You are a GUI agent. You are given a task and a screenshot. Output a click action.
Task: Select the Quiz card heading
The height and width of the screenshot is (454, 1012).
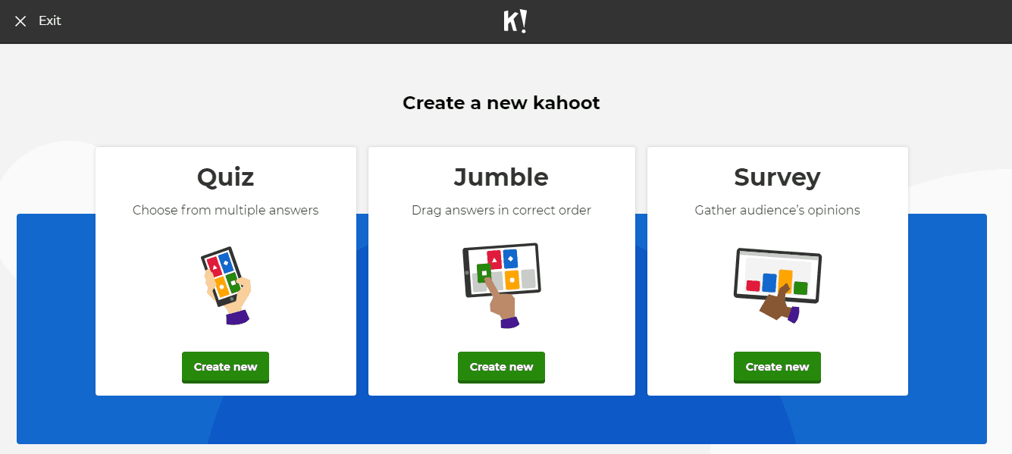[225, 177]
